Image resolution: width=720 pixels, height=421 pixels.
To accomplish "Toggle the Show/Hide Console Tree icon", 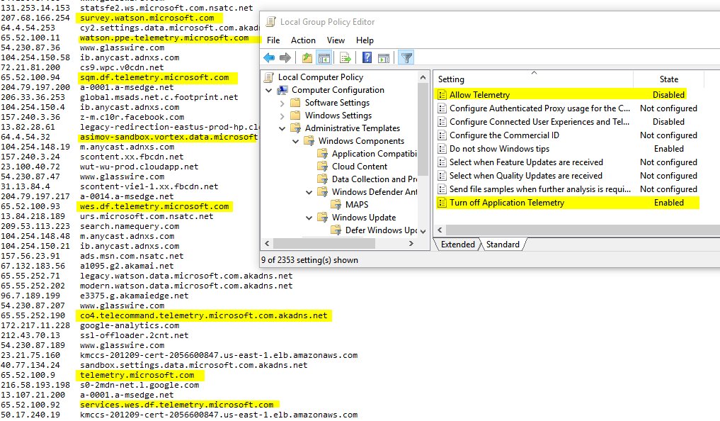I will (324, 57).
